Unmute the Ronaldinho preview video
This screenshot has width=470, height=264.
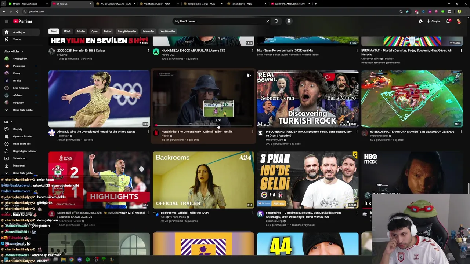coord(249,76)
